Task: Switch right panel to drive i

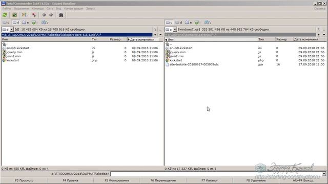Action: click(x=197, y=22)
